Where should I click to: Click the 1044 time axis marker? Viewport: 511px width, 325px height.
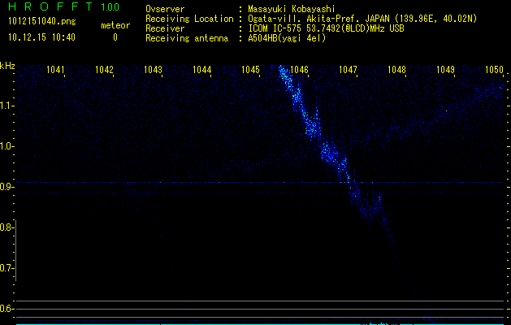tap(201, 70)
